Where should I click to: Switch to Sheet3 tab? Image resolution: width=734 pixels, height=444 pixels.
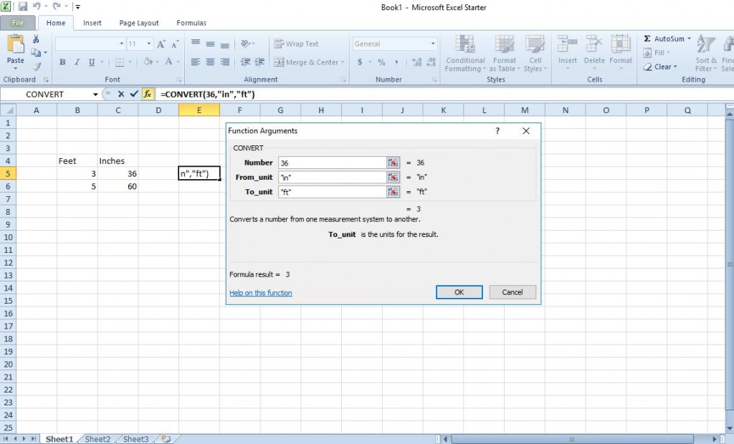pos(135,439)
